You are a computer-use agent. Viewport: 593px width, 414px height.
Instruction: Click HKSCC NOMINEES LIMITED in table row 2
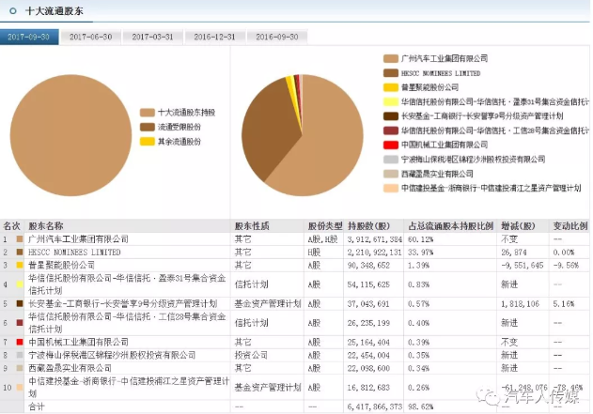click(74, 253)
